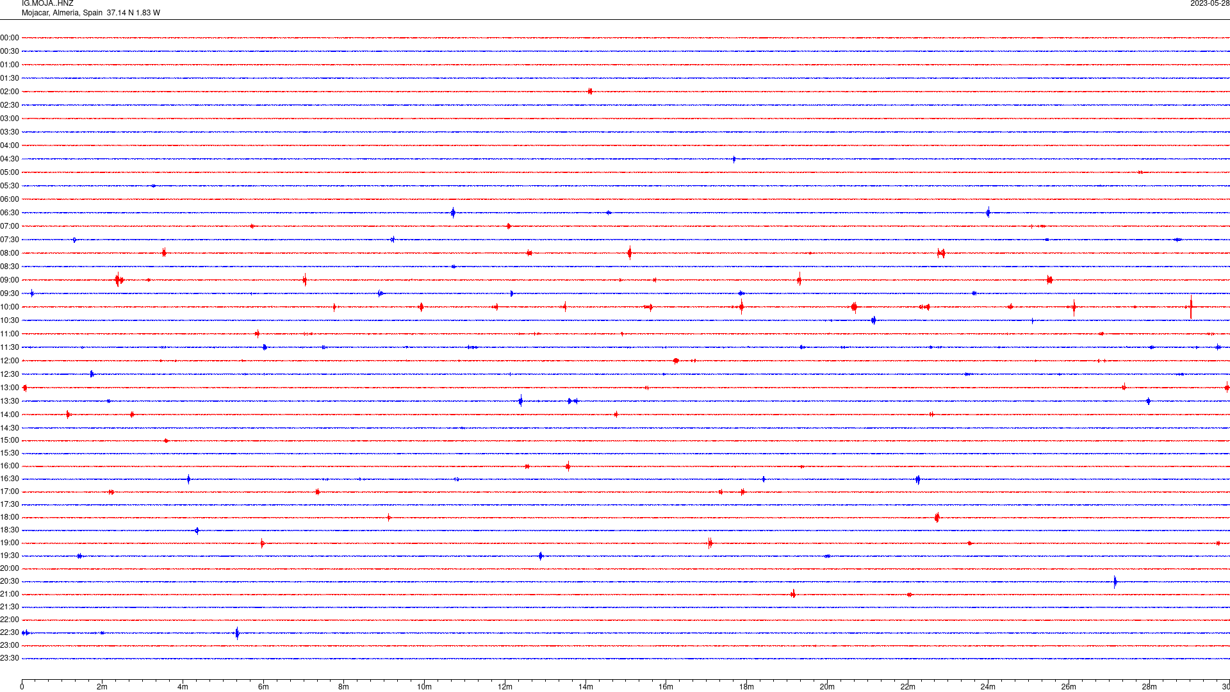Click the 08:00 time label

[x=10, y=253]
